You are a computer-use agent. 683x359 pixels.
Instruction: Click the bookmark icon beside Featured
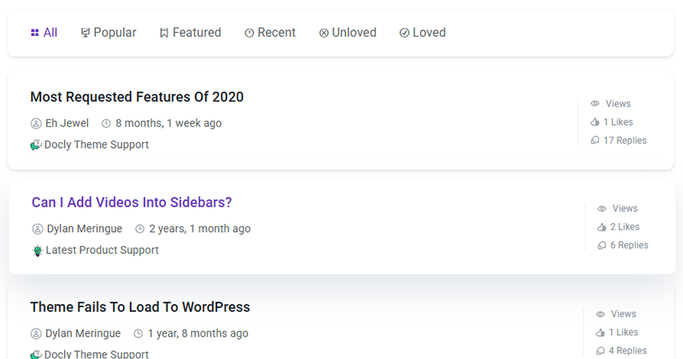tap(164, 32)
